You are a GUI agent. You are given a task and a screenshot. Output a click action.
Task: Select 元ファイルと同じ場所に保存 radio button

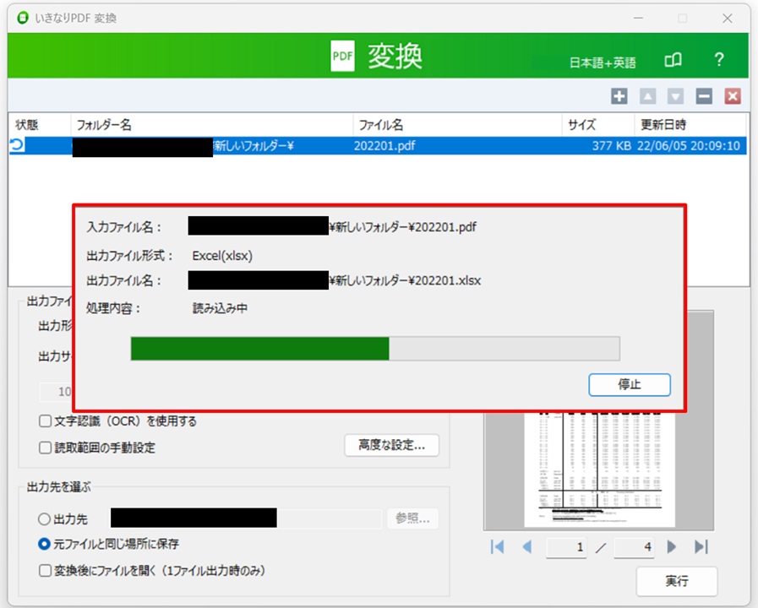[x=45, y=544]
